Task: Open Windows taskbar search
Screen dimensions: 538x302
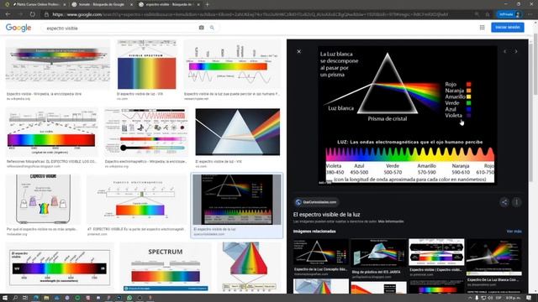Action: (x=15, y=298)
